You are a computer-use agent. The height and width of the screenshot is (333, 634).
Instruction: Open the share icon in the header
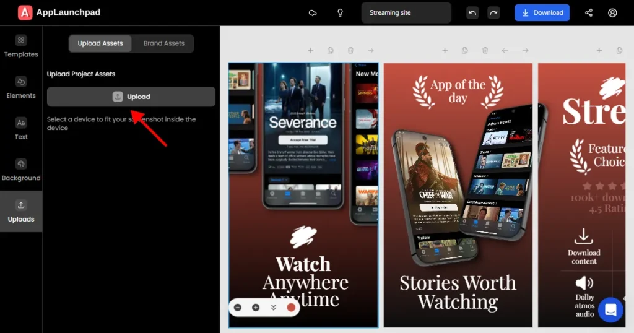coord(589,13)
